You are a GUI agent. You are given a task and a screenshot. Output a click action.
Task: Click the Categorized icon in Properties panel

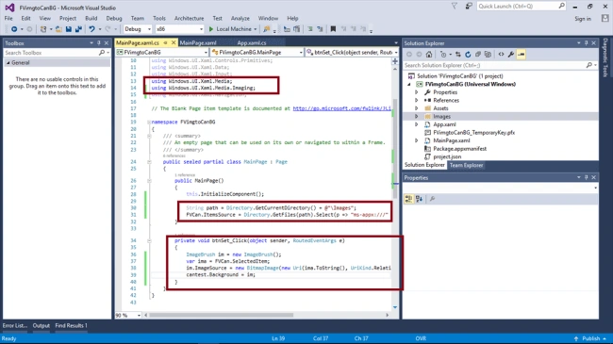pos(408,199)
